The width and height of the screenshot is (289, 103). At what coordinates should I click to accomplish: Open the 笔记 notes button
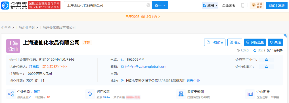[x=235, y=42]
